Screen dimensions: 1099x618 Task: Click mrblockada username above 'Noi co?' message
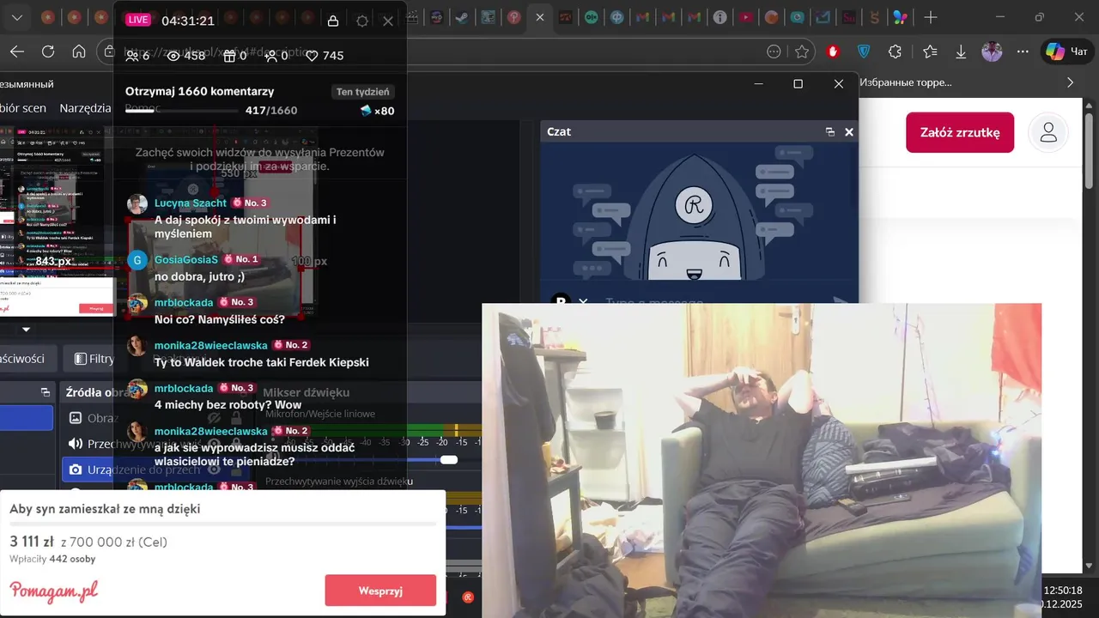tap(184, 302)
